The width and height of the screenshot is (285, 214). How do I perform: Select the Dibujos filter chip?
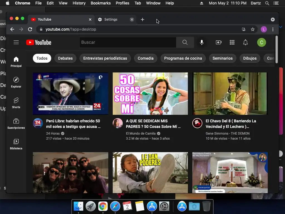250,58
